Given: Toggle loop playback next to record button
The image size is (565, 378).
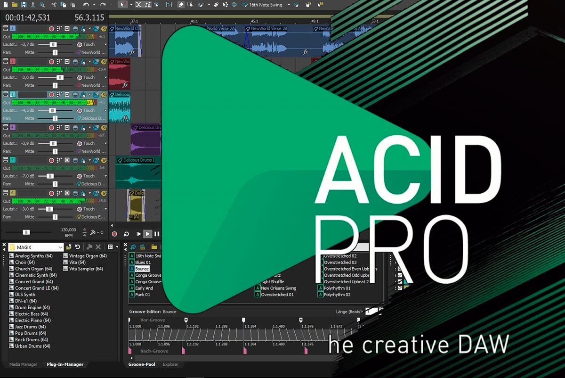Looking at the screenshot, I should [126, 234].
